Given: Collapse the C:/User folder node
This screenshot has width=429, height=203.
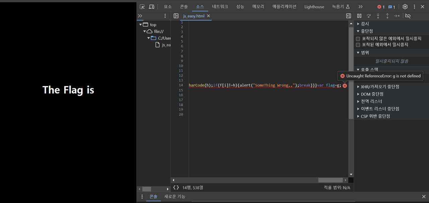Looking at the screenshot, I should point(148,38).
